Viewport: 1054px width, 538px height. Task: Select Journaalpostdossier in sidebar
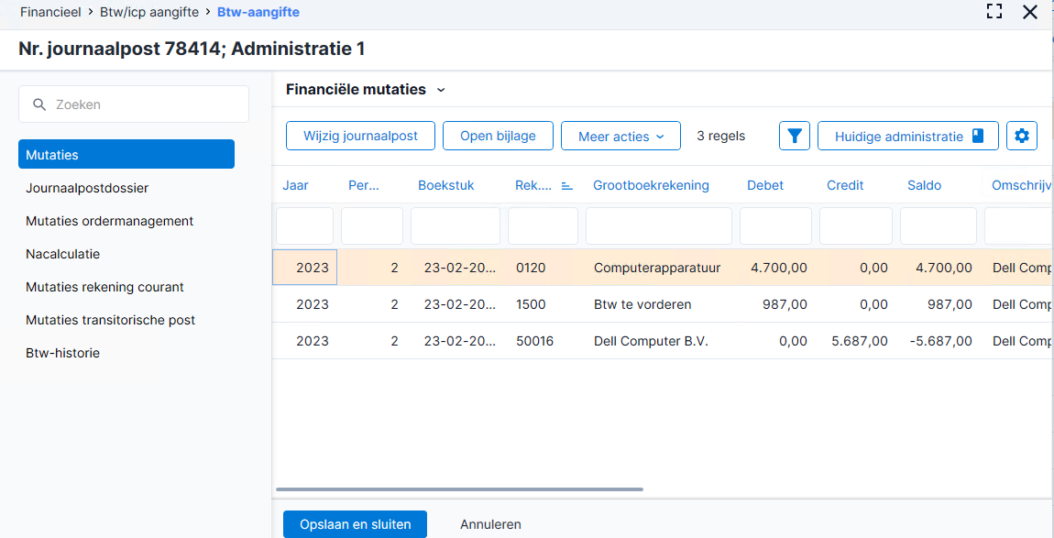[x=87, y=188]
